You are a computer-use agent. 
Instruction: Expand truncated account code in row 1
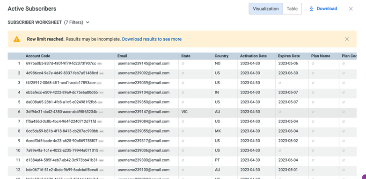tap(100, 64)
